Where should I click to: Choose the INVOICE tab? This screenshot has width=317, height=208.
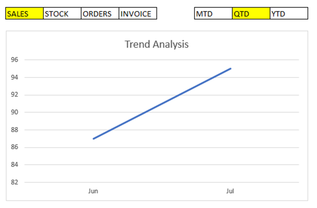tap(138, 14)
